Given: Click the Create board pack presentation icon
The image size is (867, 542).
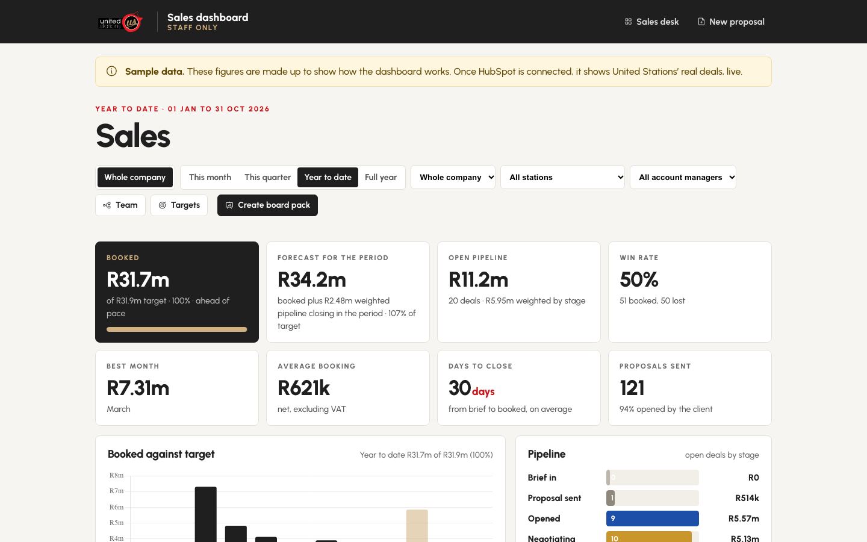Looking at the screenshot, I should (x=229, y=205).
